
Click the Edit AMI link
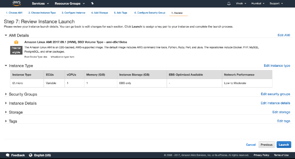(284, 35)
